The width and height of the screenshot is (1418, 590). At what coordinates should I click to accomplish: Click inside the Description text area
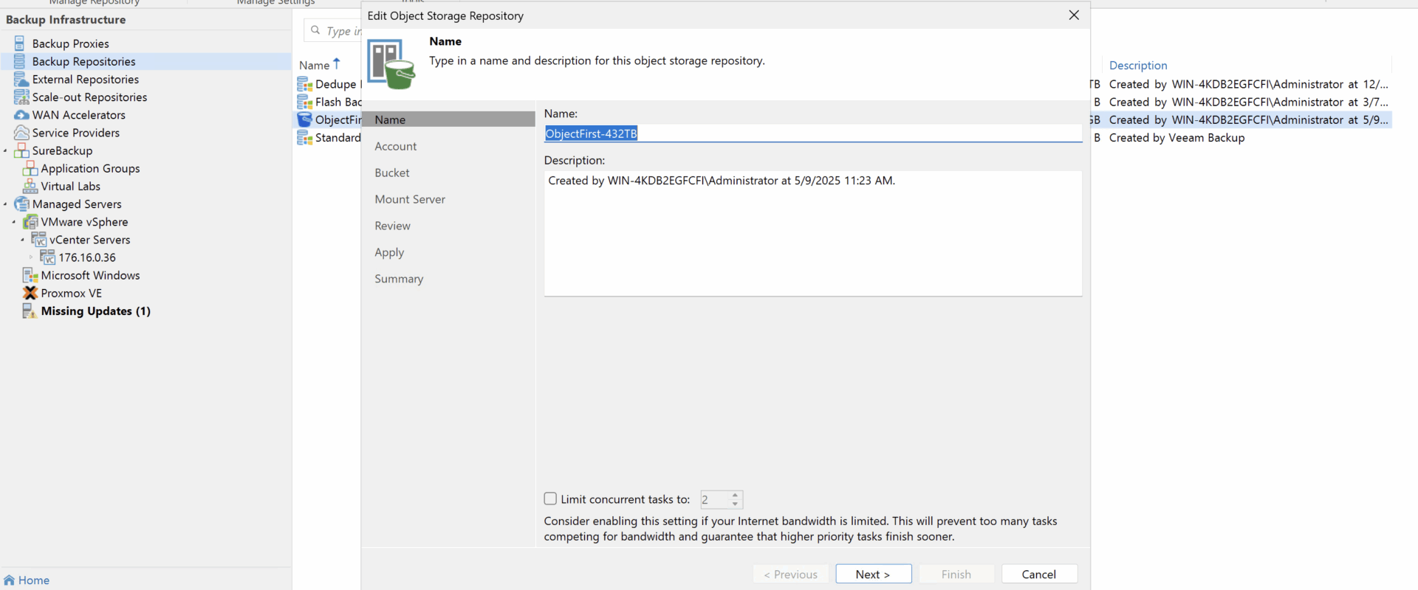coord(812,234)
